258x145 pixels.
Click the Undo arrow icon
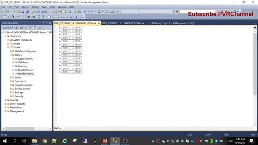[85, 12]
